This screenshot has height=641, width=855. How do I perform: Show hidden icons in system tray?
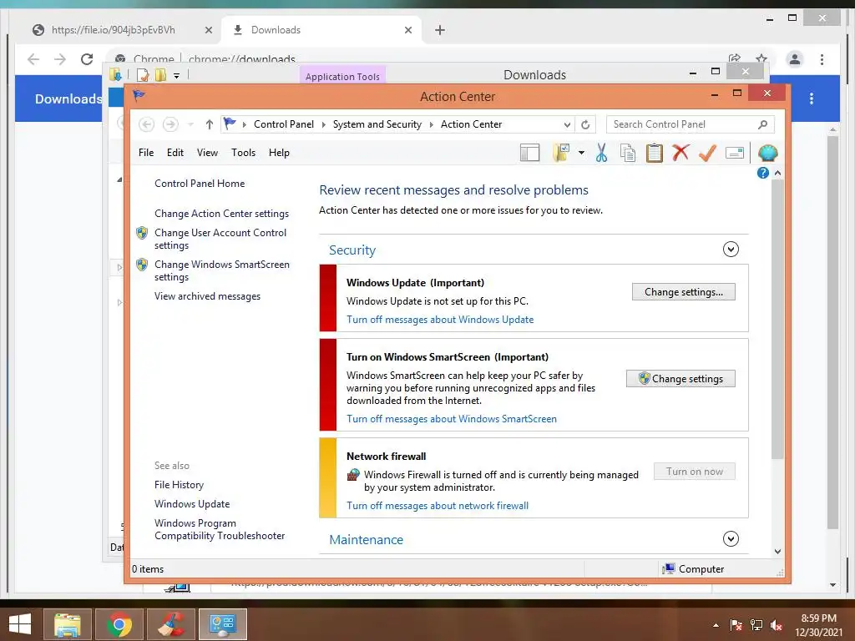716,625
